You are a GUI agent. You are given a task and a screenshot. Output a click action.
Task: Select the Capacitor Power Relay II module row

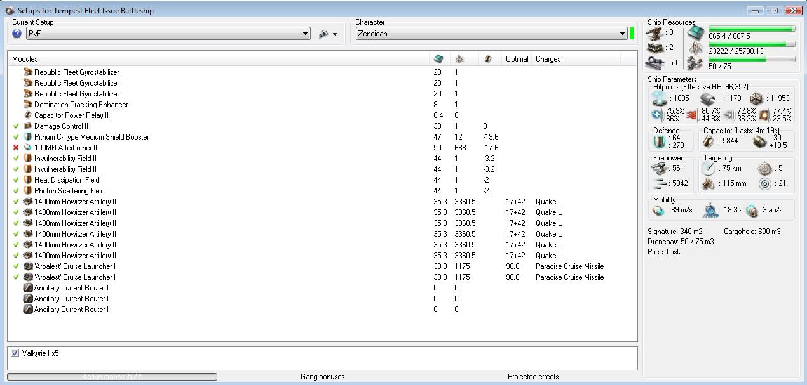click(x=322, y=115)
